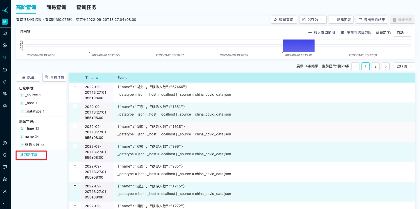Go to the next results page arrow
The width and height of the screenshot is (420, 209).
[x=386, y=66]
